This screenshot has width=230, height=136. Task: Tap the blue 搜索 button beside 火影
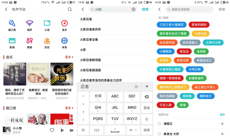pos(145,10)
